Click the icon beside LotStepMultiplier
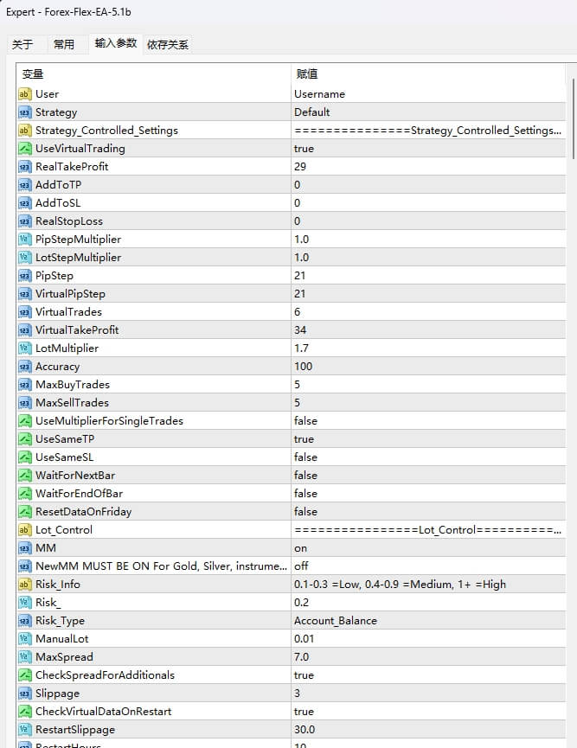This screenshot has width=577, height=748. click(25, 257)
